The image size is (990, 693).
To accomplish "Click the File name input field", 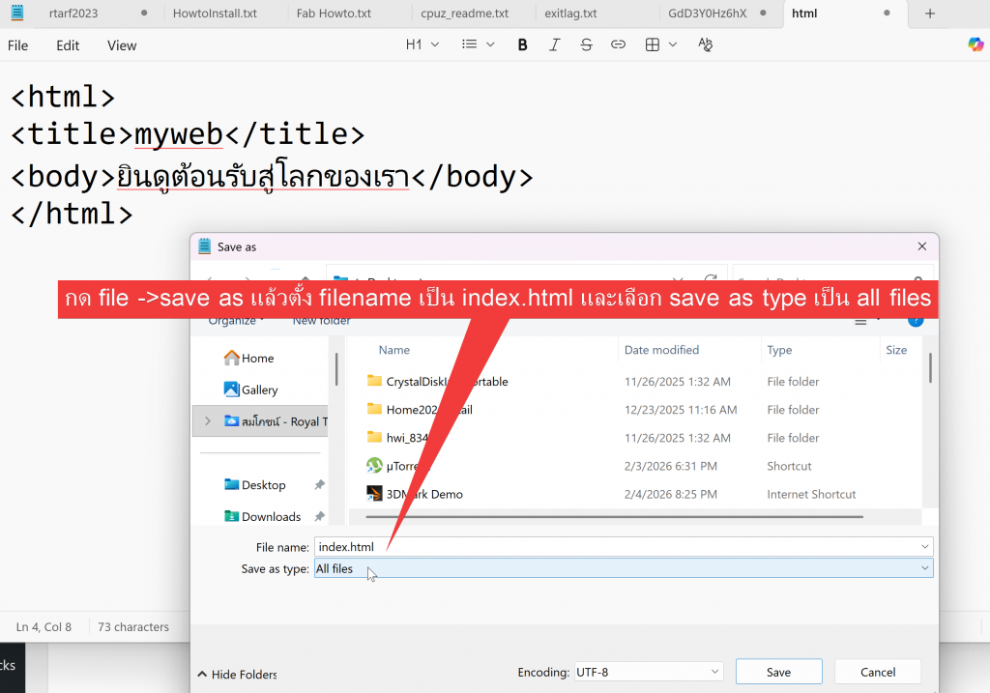I will click(x=619, y=547).
